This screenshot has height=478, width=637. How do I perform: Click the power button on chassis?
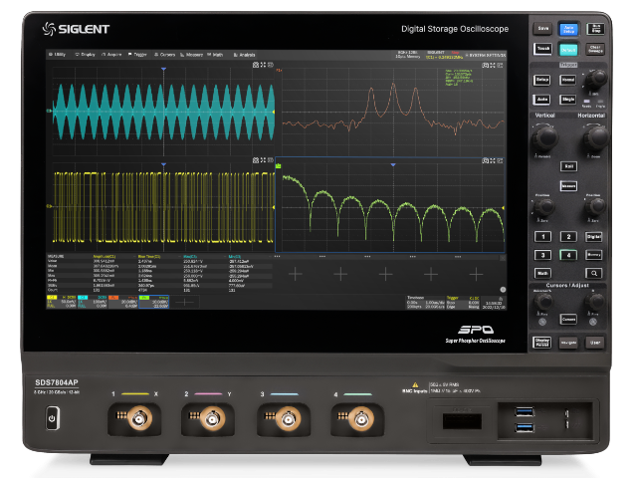coord(52,418)
